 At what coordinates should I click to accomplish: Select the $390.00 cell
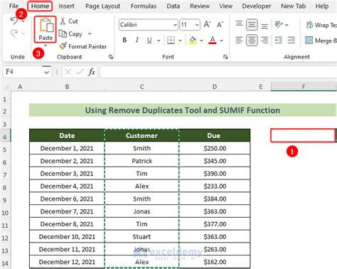(x=215, y=174)
